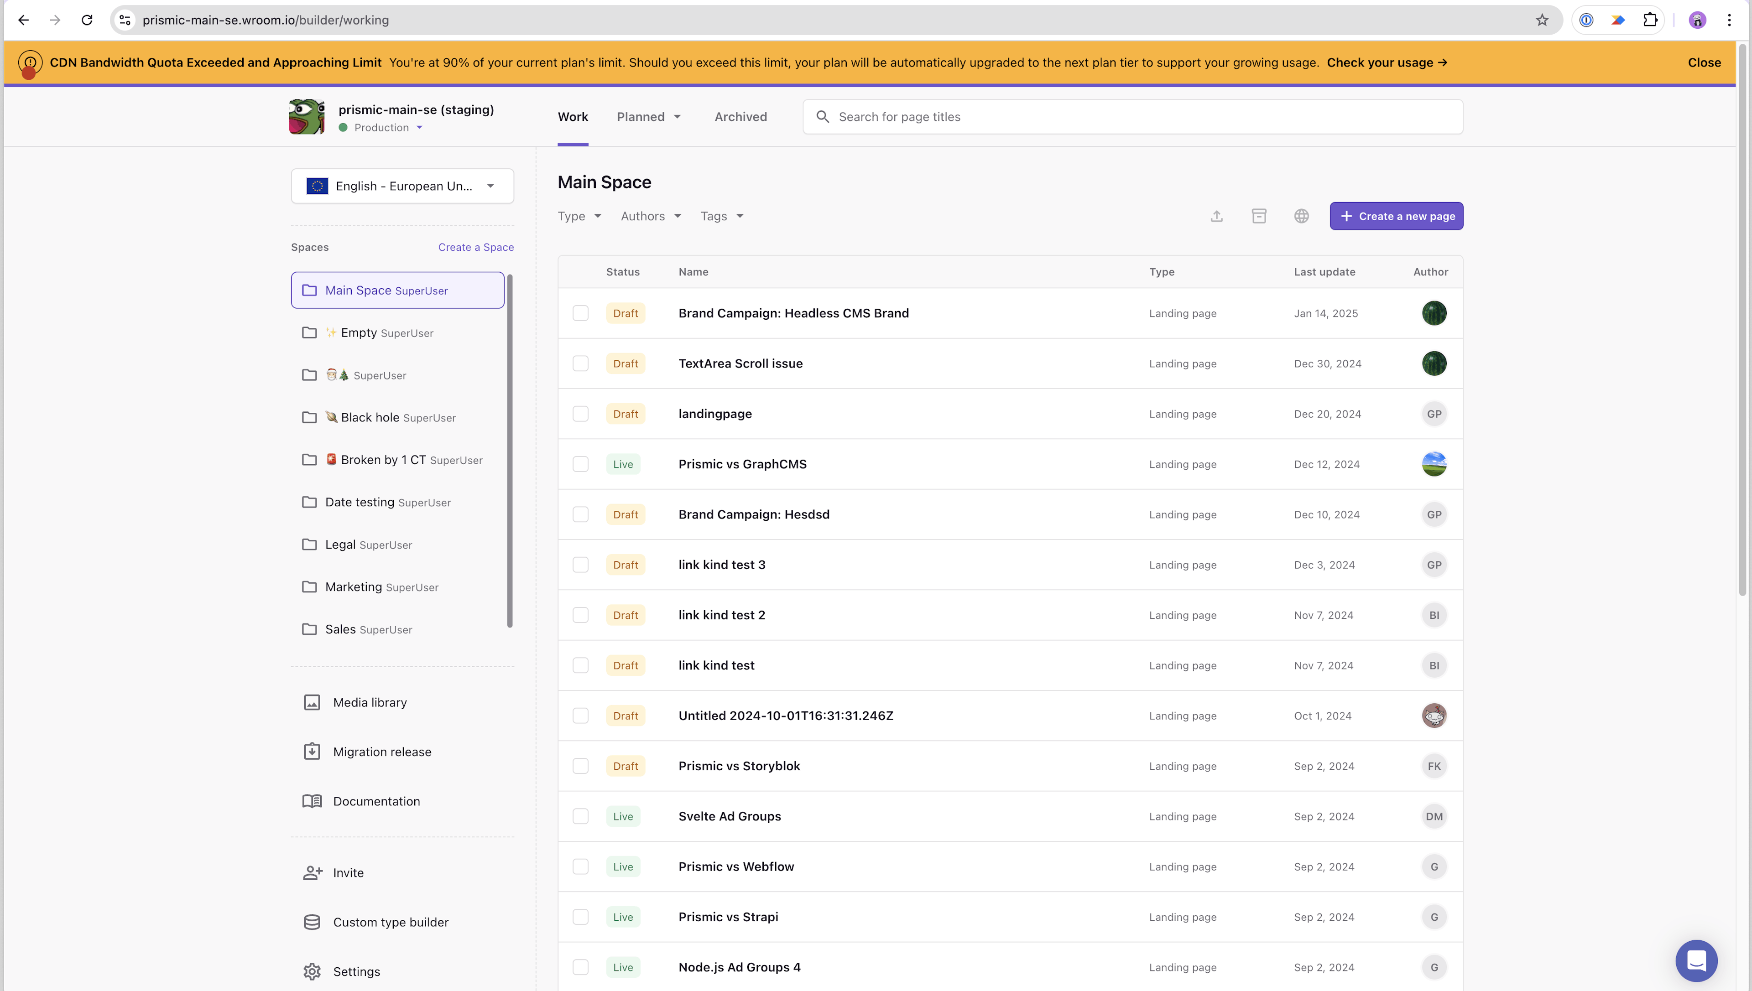The height and width of the screenshot is (991, 1752).
Task: Click the page titles search field
Action: [1132, 116]
